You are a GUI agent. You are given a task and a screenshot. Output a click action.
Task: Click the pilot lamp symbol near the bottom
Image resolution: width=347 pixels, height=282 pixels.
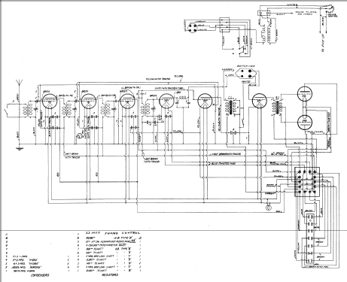pyautogui.click(x=269, y=208)
